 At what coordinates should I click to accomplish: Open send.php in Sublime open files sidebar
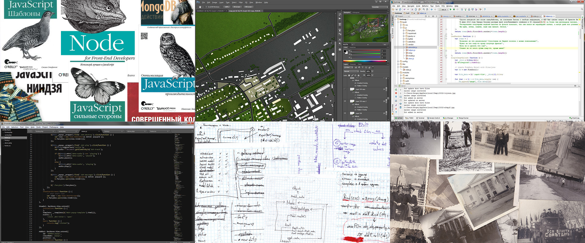tap(8, 135)
